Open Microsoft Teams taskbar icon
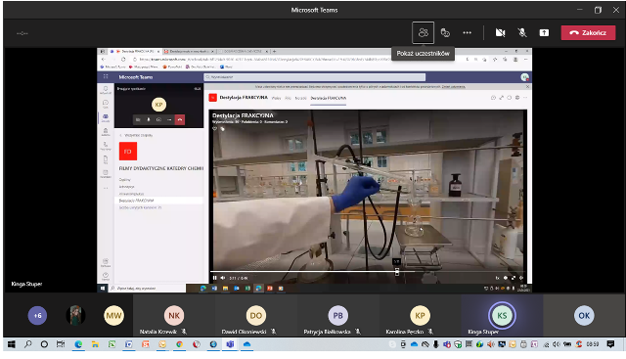 pos(230,344)
